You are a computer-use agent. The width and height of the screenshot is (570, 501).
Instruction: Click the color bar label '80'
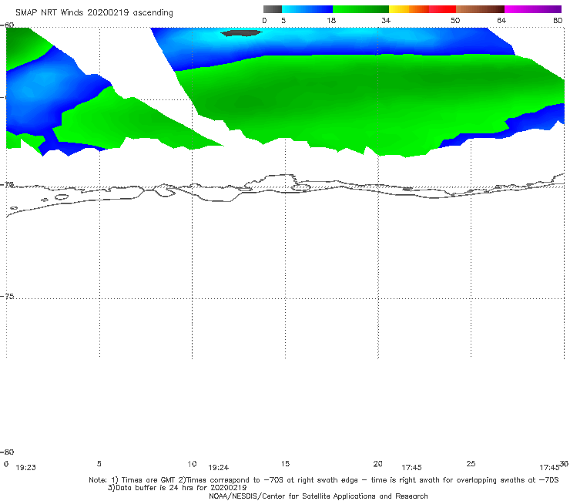pos(558,21)
